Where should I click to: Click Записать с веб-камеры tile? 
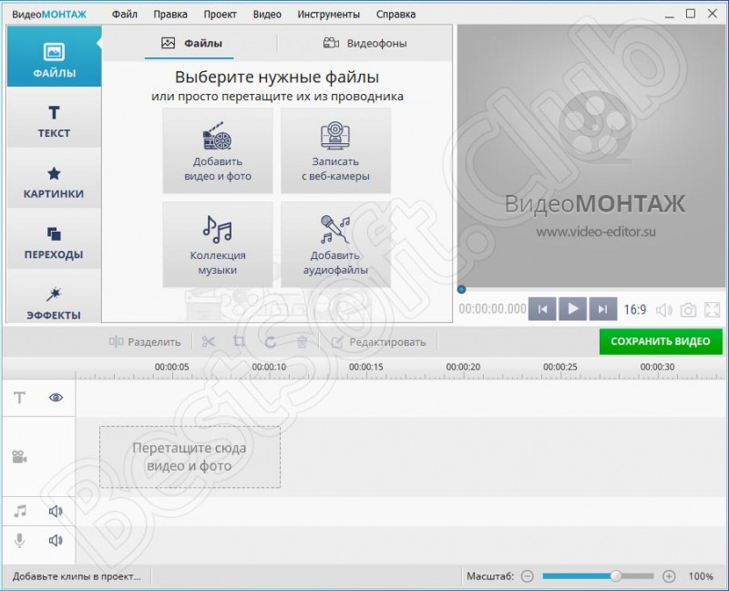click(335, 150)
